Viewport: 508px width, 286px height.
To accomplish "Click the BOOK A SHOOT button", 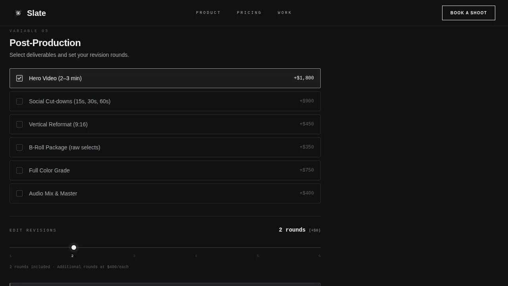I will [468, 13].
